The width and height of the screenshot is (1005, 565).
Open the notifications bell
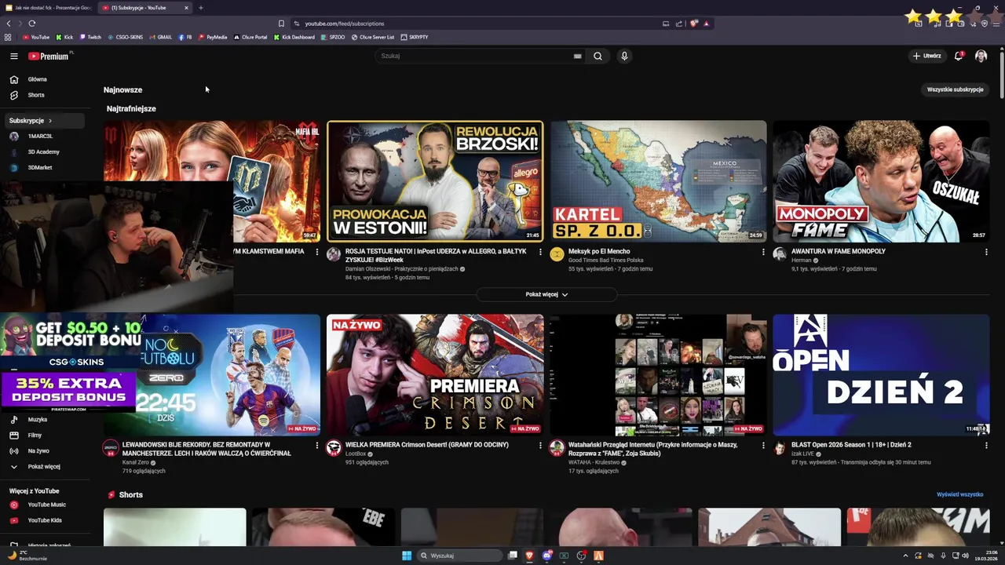[x=959, y=56]
